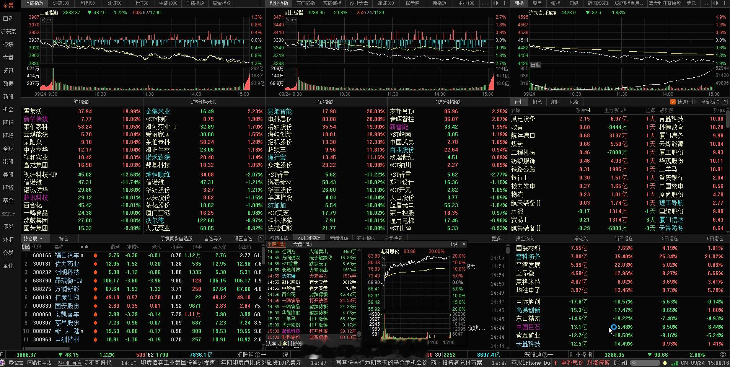Select the 大盘异动 view

pos(302,244)
